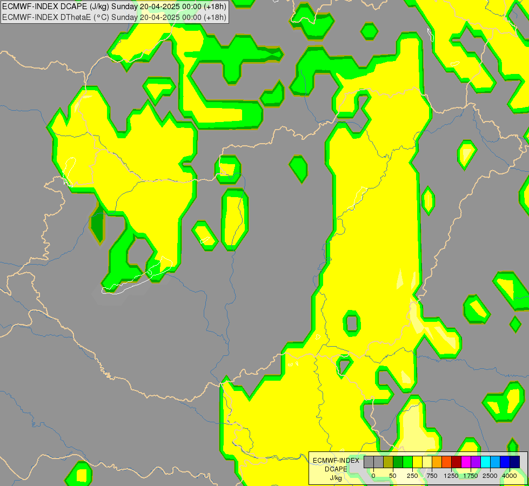Image resolution: width=529 pixels, height=486 pixels.
Task: Click the legend tick label 250
Action: (x=412, y=476)
